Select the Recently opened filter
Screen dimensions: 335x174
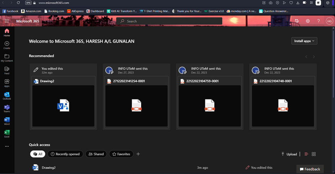click(x=65, y=154)
